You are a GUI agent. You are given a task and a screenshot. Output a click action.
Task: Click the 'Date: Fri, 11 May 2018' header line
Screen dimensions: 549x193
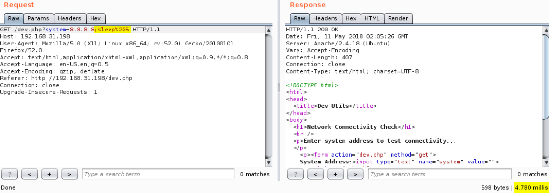click(x=346, y=36)
